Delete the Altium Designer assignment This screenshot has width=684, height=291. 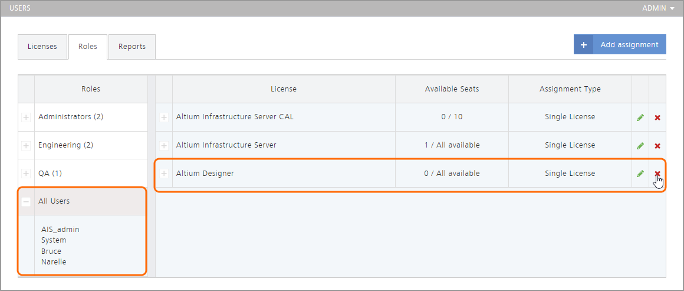(657, 174)
